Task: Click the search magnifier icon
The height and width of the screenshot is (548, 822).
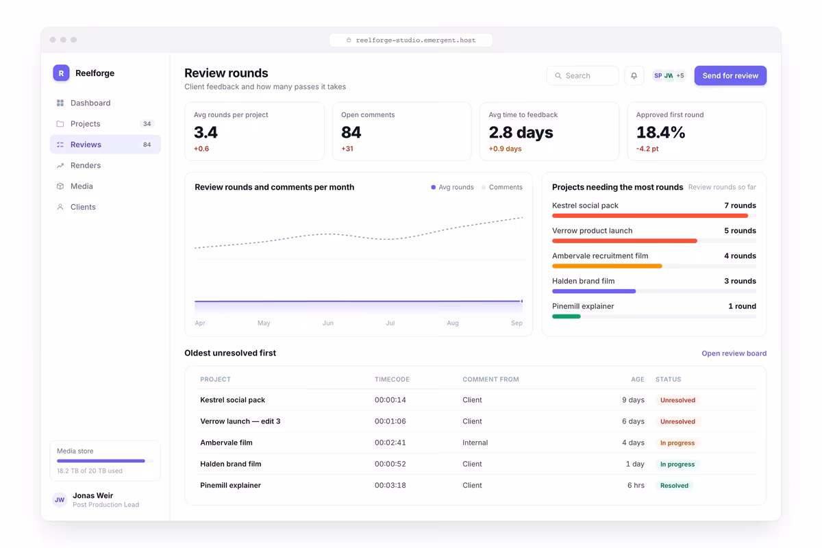Action: [558, 76]
